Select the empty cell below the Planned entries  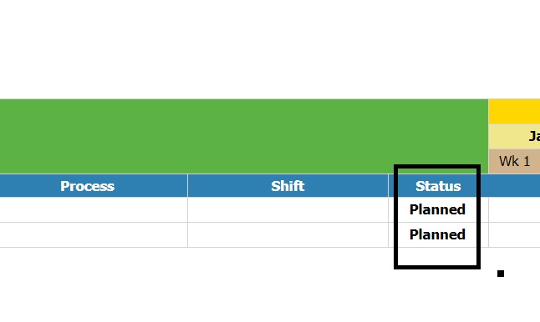[438, 257]
